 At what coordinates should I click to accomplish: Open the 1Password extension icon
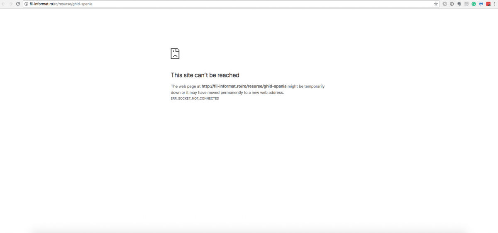click(x=452, y=4)
